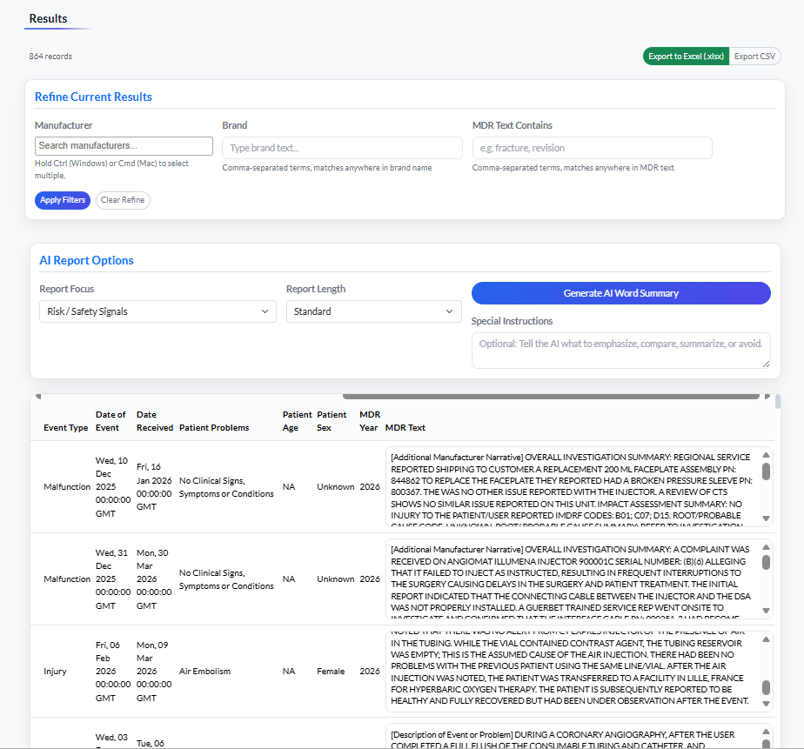Click the Mon, 09 Mar 2026 received date
The image size is (804, 749).
coord(154,671)
